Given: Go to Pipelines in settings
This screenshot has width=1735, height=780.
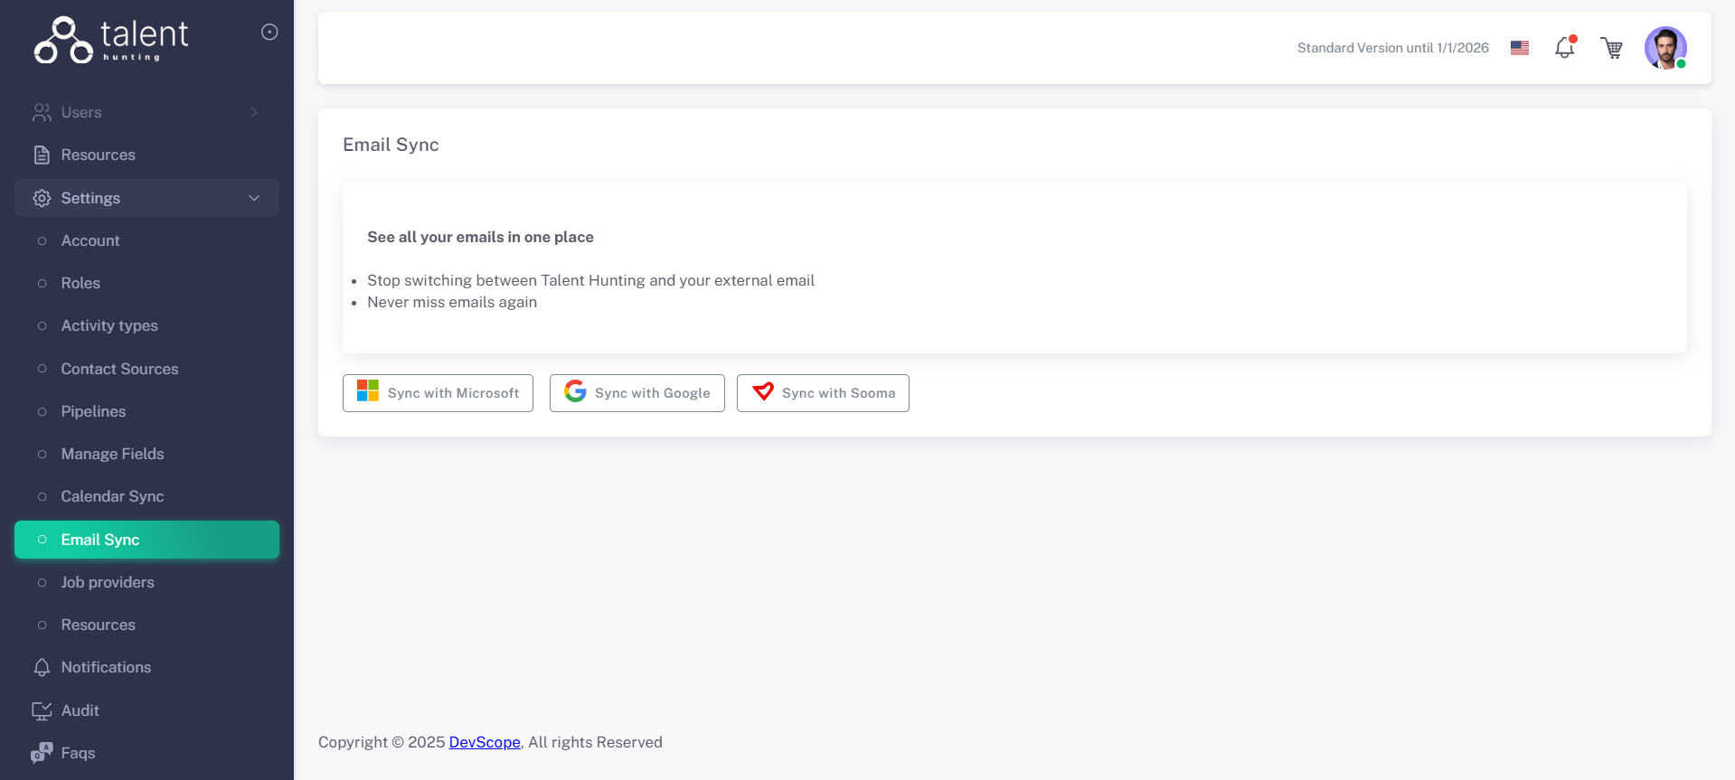Looking at the screenshot, I should [x=93, y=411].
